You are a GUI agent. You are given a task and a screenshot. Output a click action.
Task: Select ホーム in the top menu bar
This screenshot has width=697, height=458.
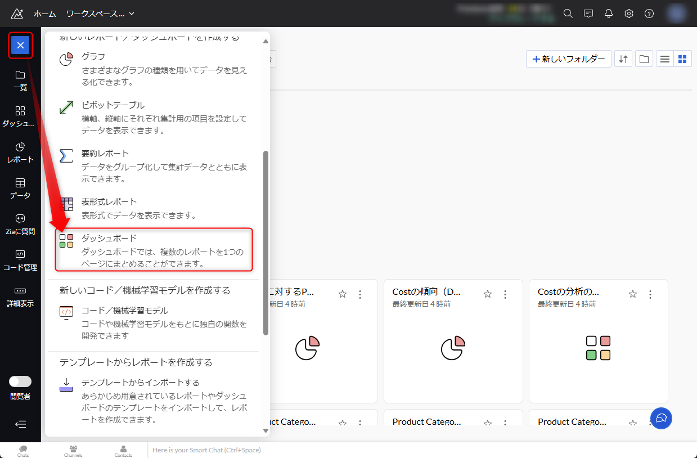pyautogui.click(x=44, y=14)
